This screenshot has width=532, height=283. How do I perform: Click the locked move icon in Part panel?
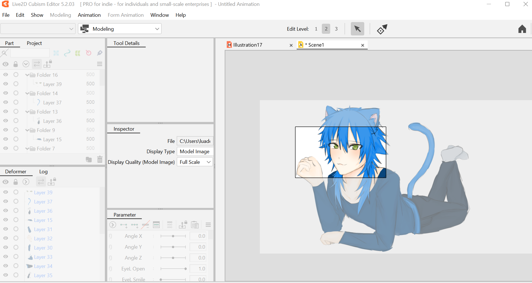pos(48,64)
